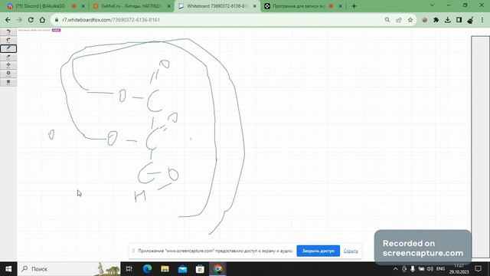The height and width of the screenshot is (276, 490).
Task: Close the Whiteboard tab
Action: [255, 6]
